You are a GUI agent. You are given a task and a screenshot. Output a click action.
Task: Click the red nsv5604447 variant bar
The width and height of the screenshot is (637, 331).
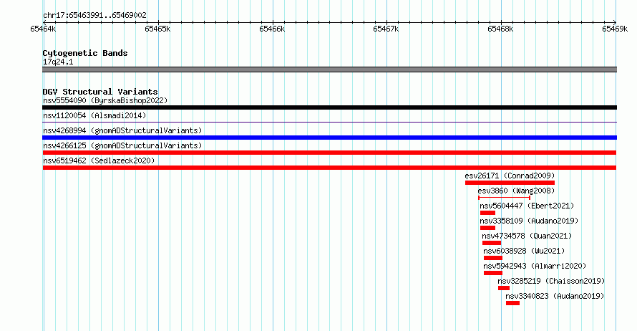(x=487, y=213)
